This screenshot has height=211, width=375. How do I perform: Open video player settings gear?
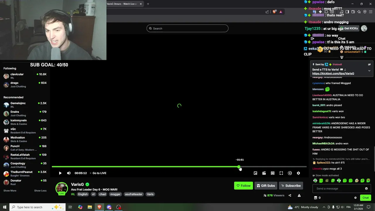click(x=298, y=173)
